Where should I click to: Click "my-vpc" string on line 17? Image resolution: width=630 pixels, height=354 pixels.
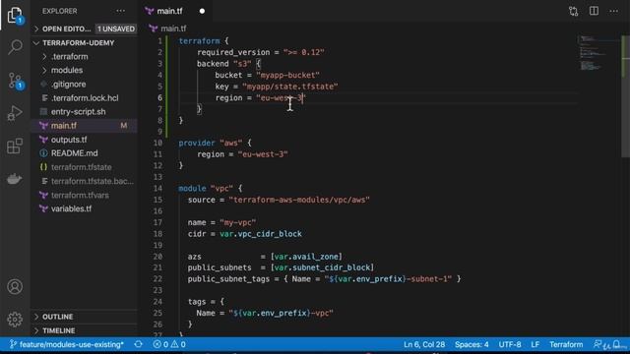click(x=238, y=222)
